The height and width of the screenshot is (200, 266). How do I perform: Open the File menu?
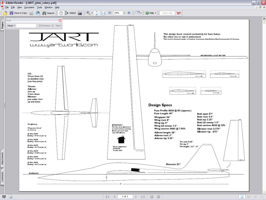(x=7, y=7)
